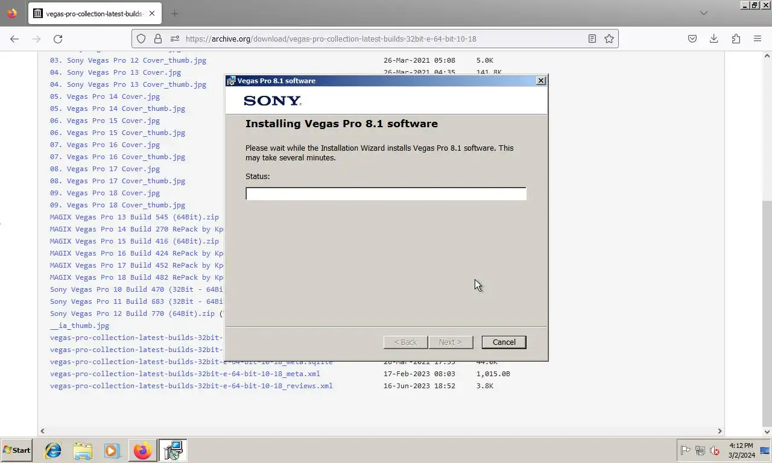This screenshot has width=772, height=463.
Task: Download Sony Vegas Pro 11 Build 683
Action: point(137,301)
